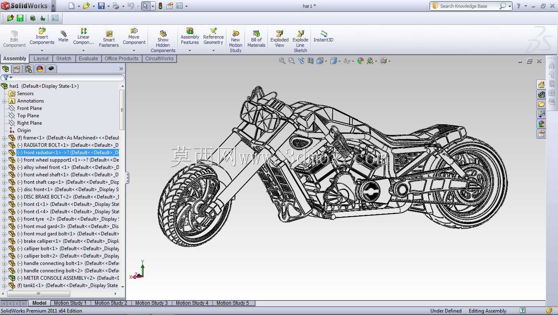Switch to the Sketch tab

(64, 59)
